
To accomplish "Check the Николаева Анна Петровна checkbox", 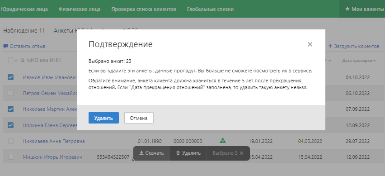I will click(10, 141).
